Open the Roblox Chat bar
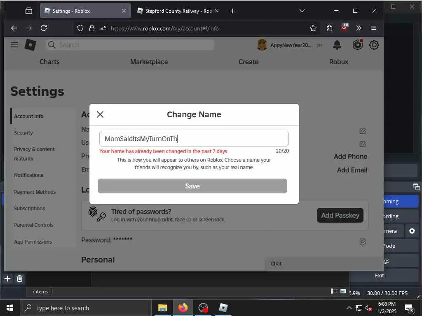 coord(324,264)
